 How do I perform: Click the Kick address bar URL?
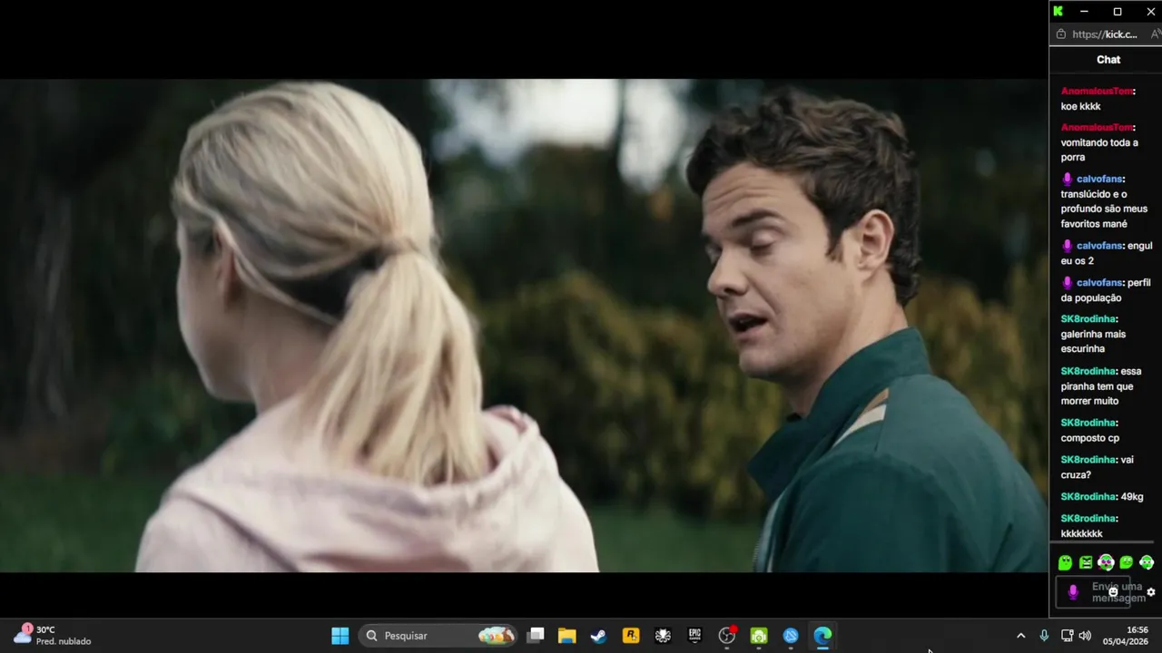coord(1104,34)
